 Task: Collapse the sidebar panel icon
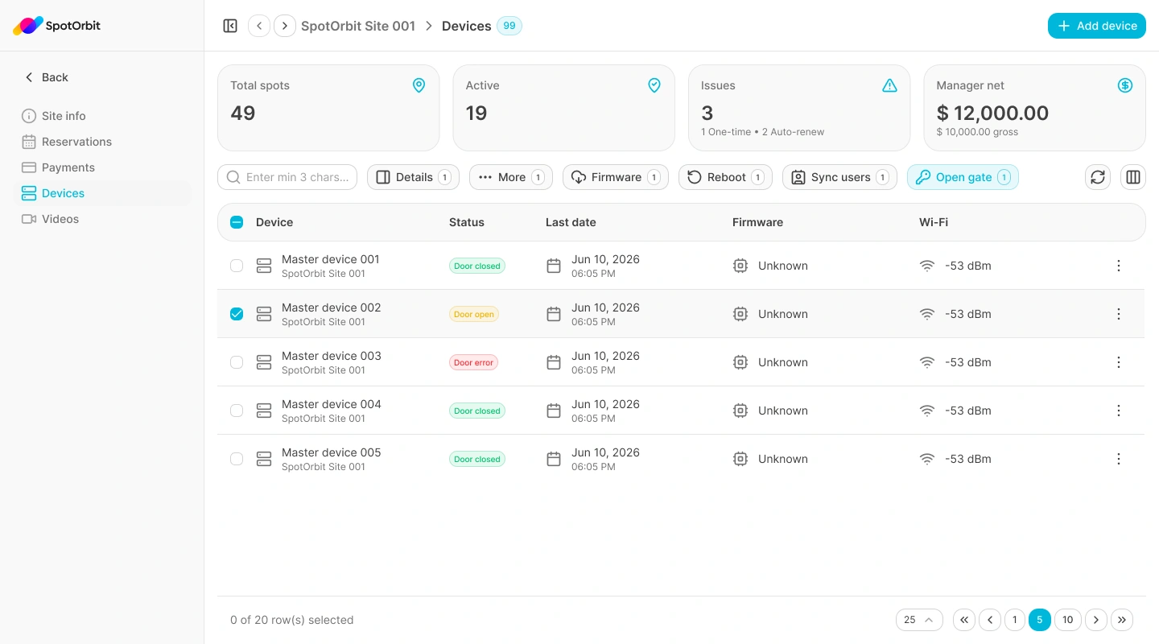(230, 26)
